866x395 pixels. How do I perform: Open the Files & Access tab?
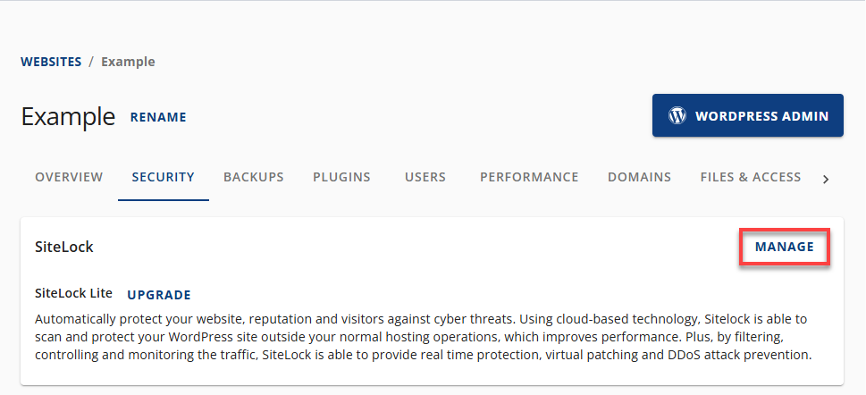tap(751, 177)
